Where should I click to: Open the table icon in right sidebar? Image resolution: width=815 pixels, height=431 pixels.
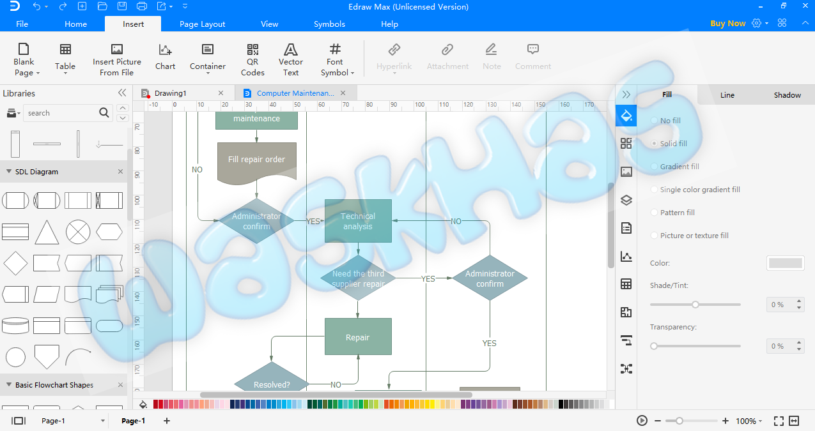pyautogui.click(x=626, y=284)
